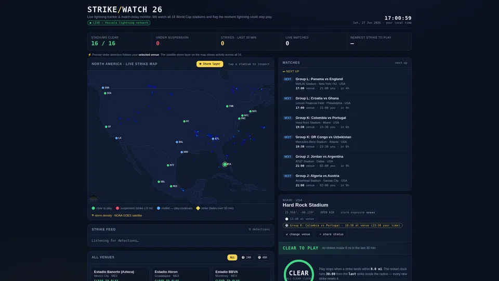Click the clear to play legend dot
This screenshot has height=281, width=499.
point(93,208)
